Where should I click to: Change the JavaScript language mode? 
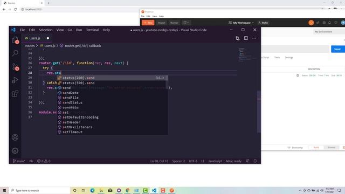pyautogui.click(x=215, y=161)
